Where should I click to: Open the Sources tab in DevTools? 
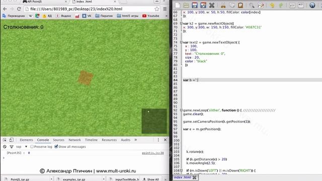[58, 140]
